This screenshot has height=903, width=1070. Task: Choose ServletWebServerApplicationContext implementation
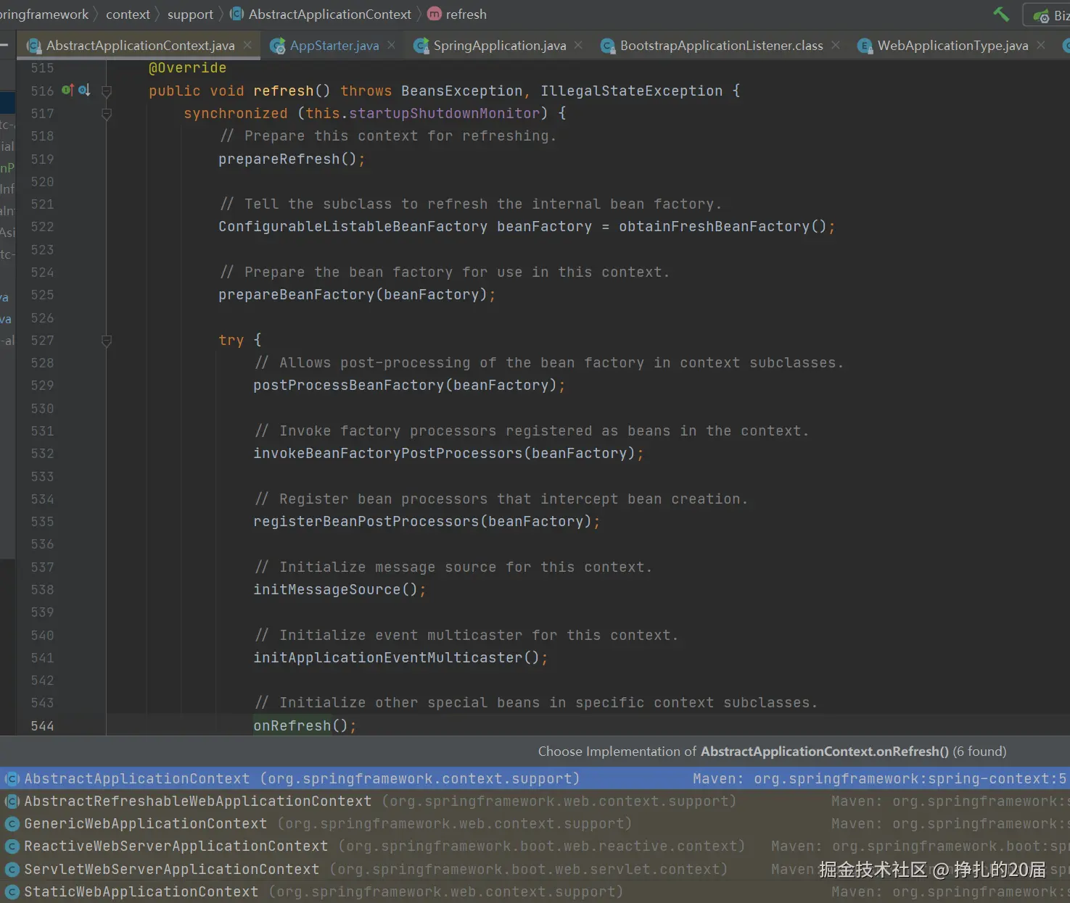535,869
